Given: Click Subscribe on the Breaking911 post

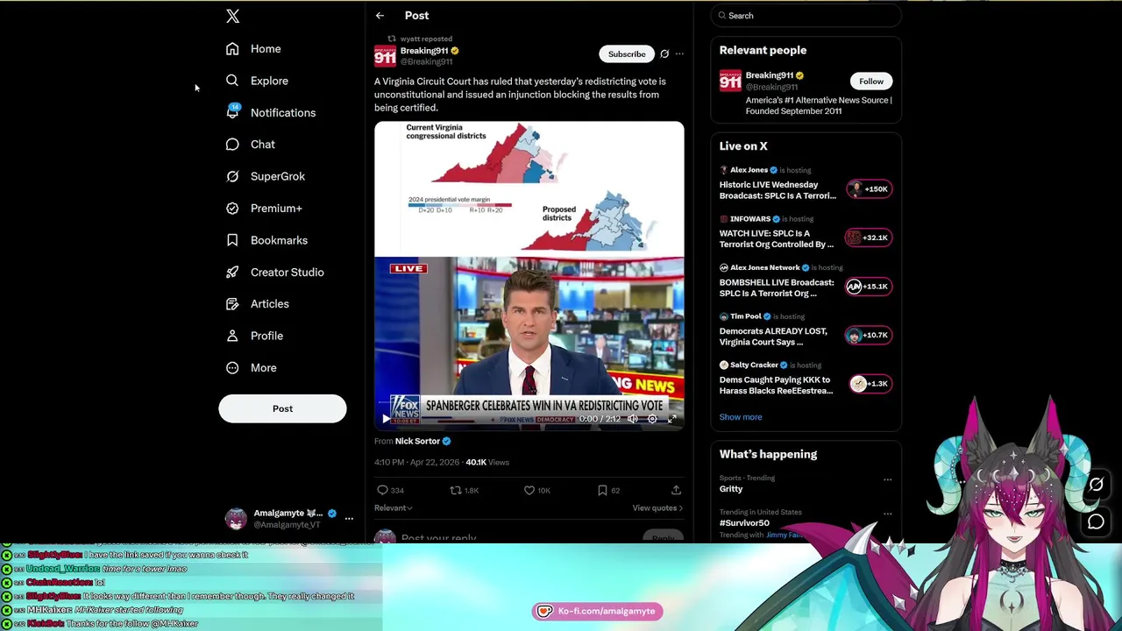Looking at the screenshot, I should [x=627, y=54].
